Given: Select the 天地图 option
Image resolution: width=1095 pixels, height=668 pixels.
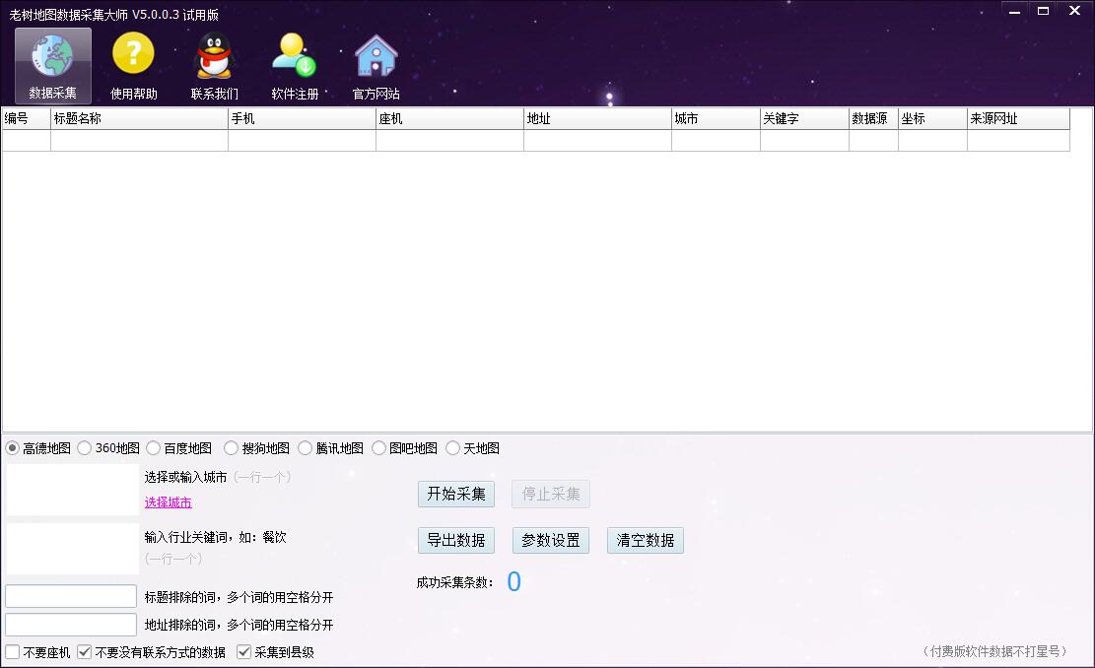Looking at the screenshot, I should coord(453,448).
